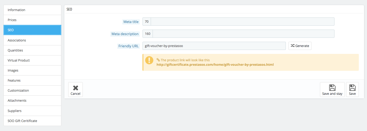The image size is (367, 131).
Task: Click the Cancel X icon
Action: tap(75, 88)
